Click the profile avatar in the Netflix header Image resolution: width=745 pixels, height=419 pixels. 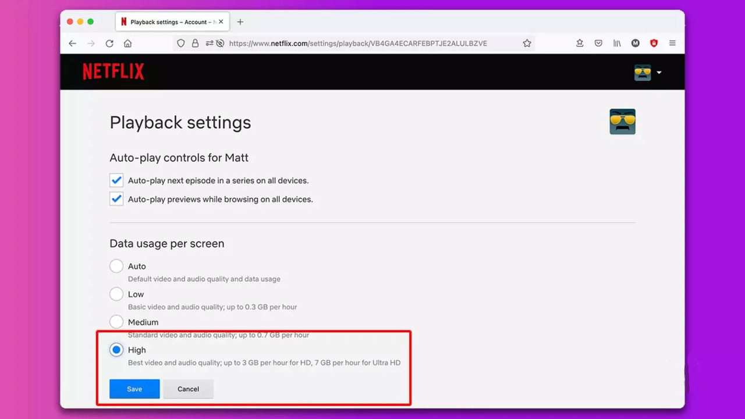(x=643, y=72)
